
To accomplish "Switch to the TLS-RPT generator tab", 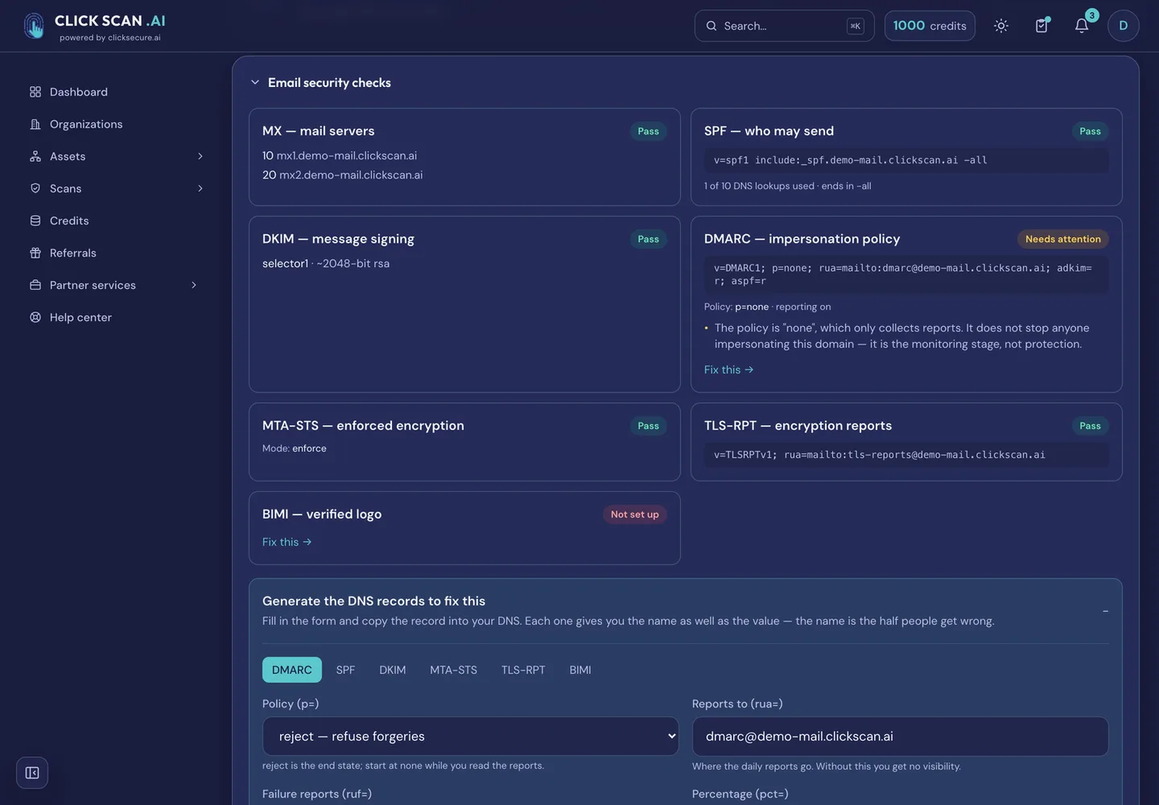I will (x=523, y=670).
